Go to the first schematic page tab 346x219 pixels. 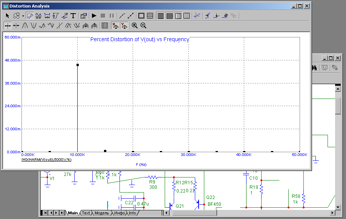coord(45,213)
